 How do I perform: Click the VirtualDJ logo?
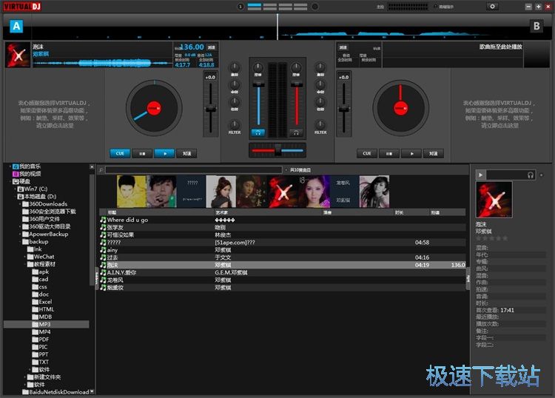click(x=22, y=7)
